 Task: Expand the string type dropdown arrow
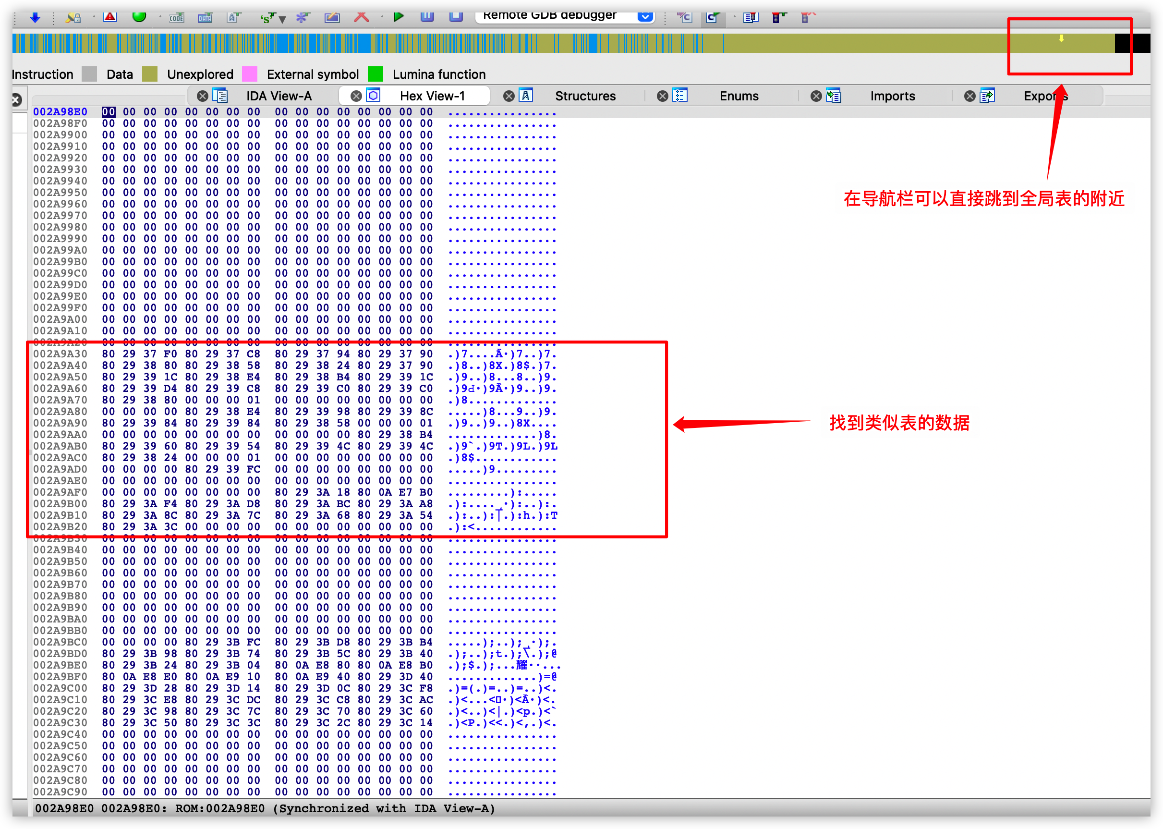point(282,20)
